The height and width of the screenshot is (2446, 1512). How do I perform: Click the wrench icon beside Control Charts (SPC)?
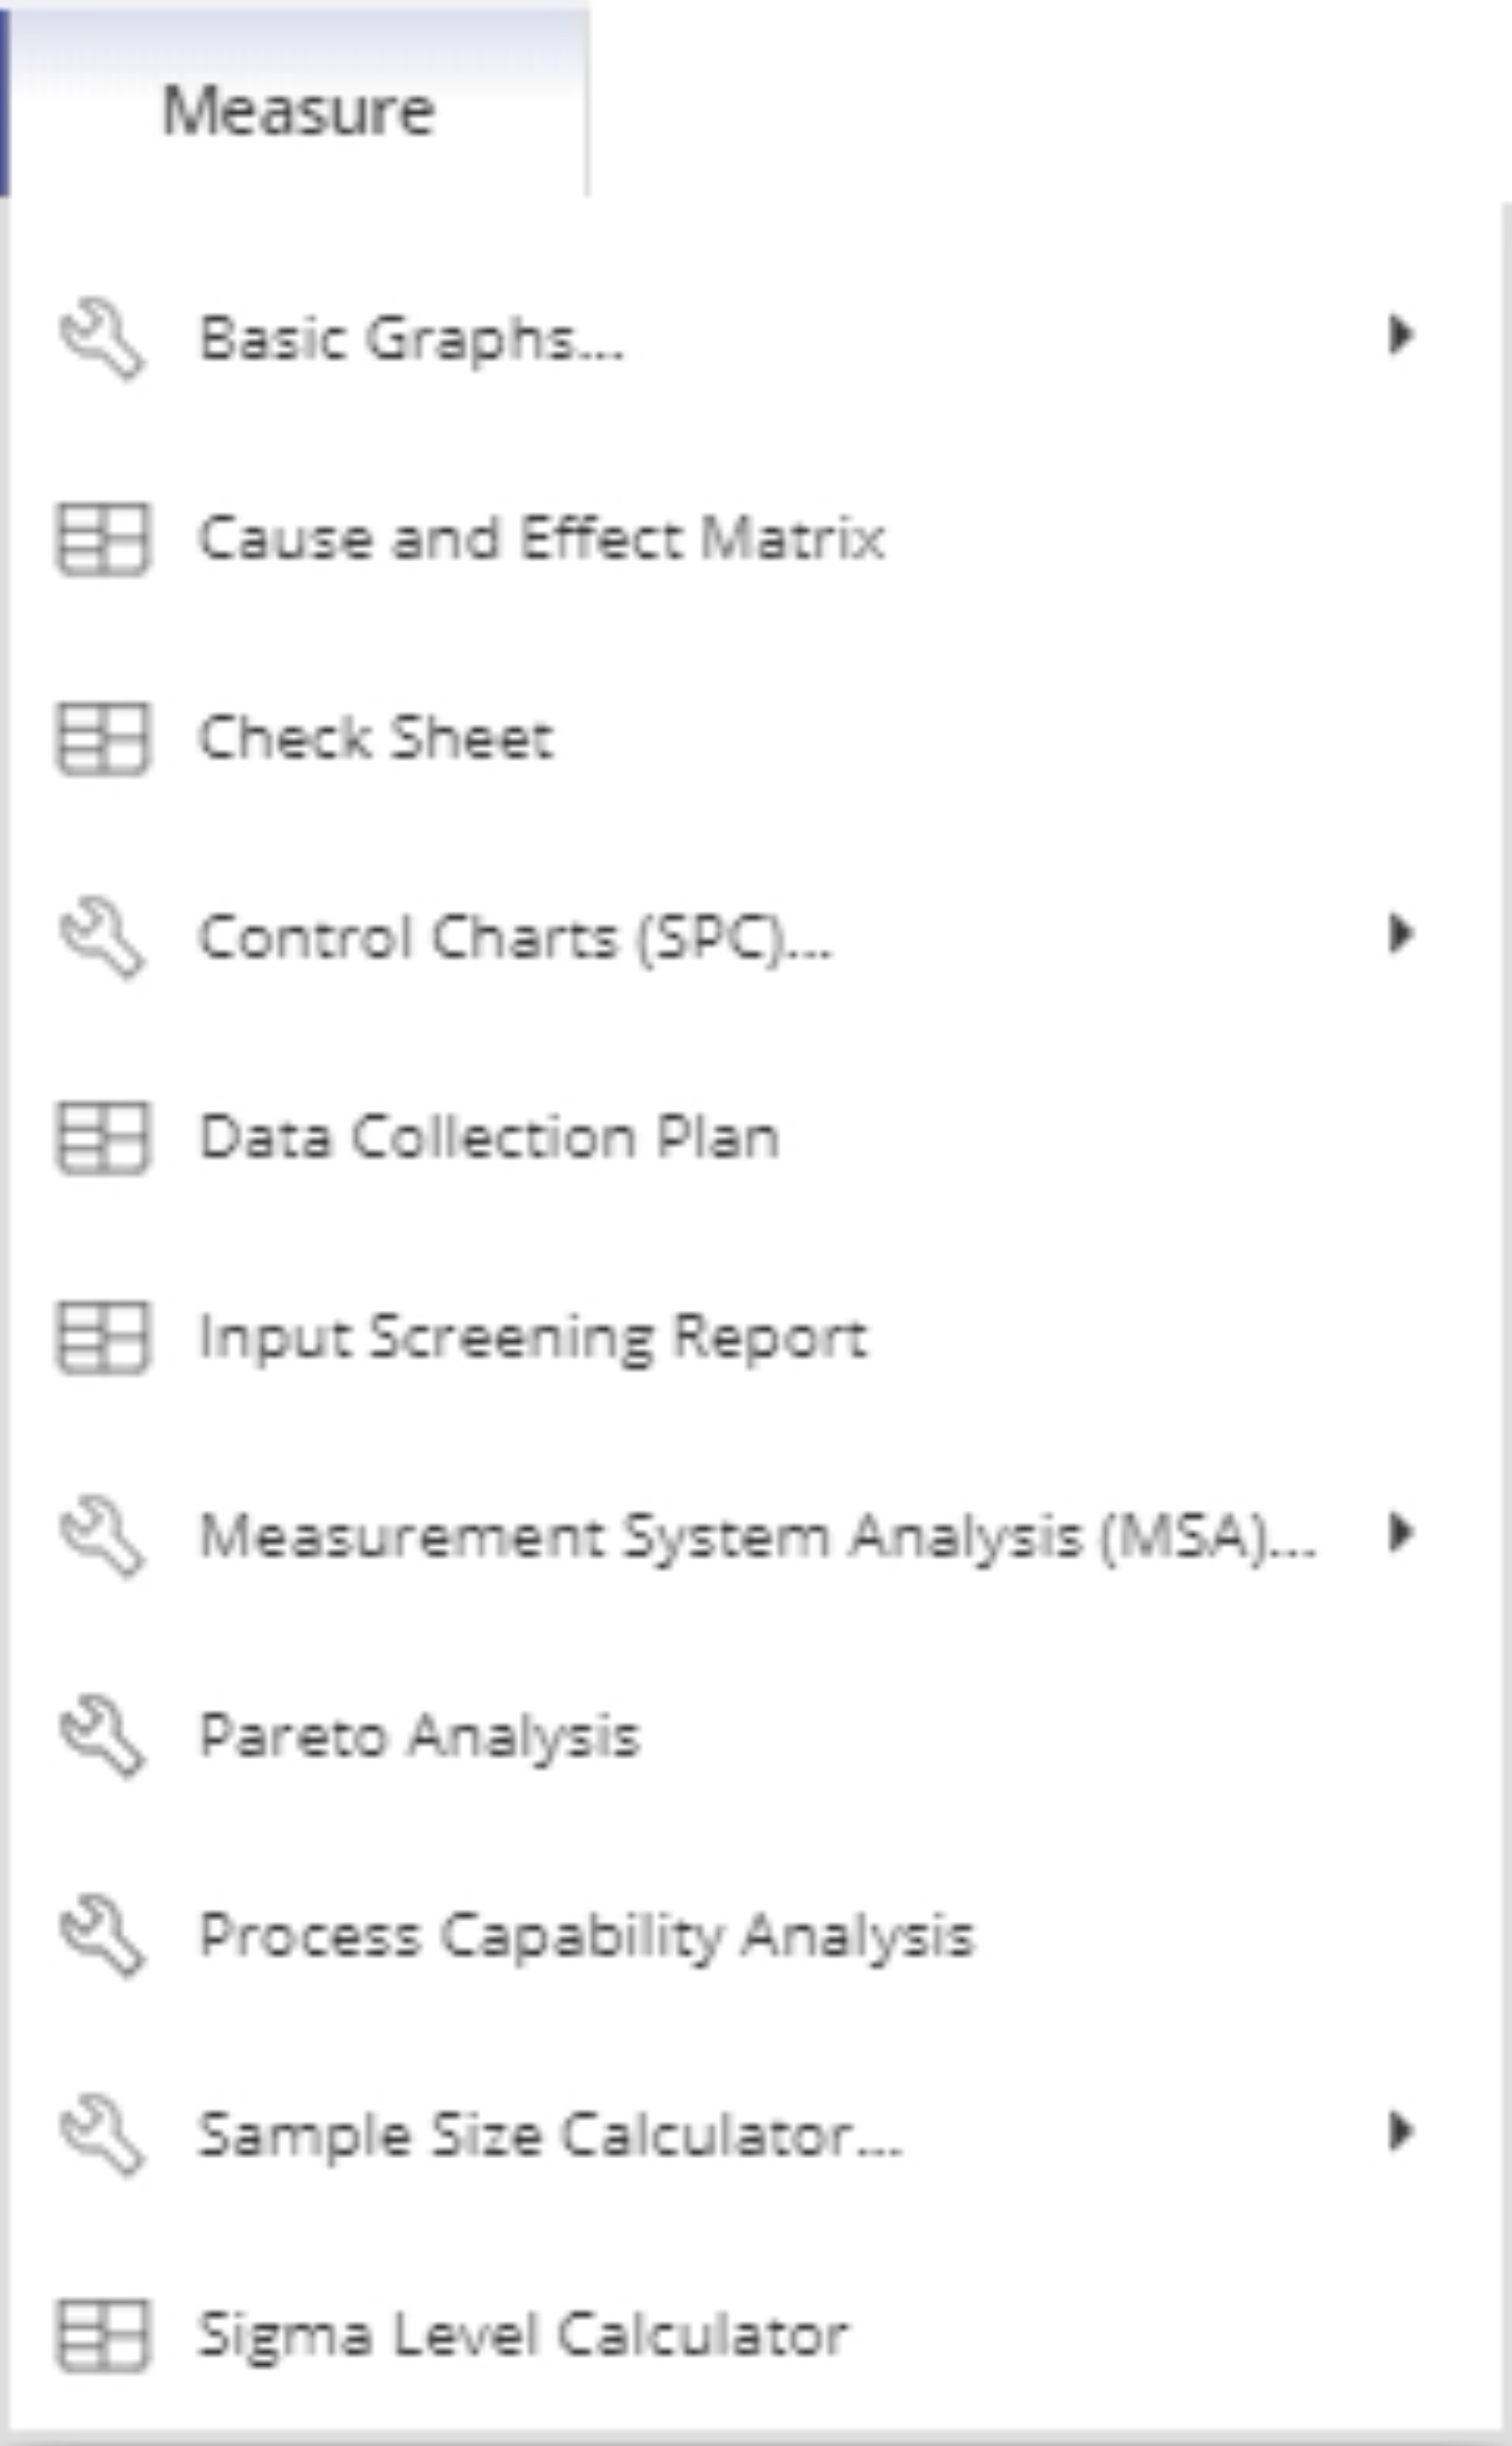[x=102, y=938]
